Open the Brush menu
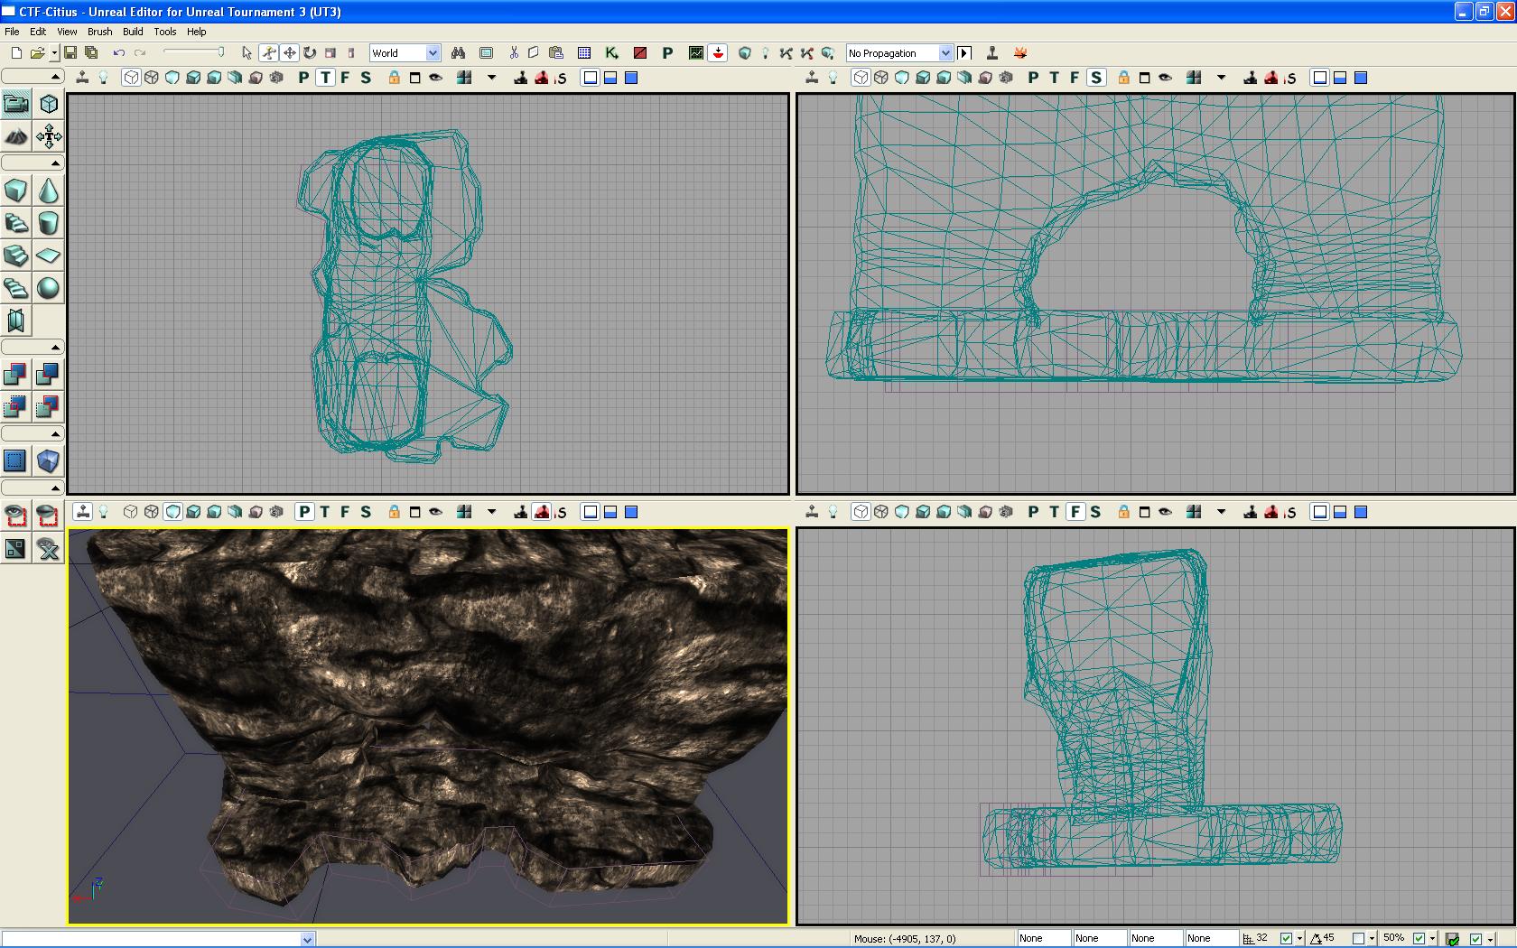 pyautogui.click(x=99, y=32)
